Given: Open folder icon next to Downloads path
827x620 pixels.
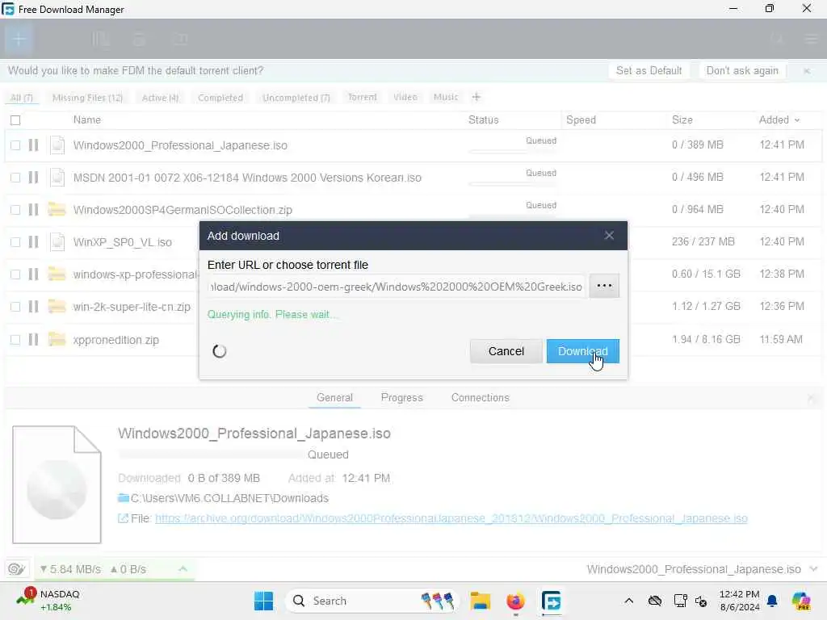Looking at the screenshot, I should coord(124,497).
